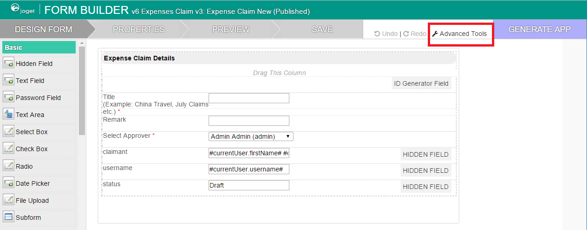Go to the Save step tab

coord(322,29)
